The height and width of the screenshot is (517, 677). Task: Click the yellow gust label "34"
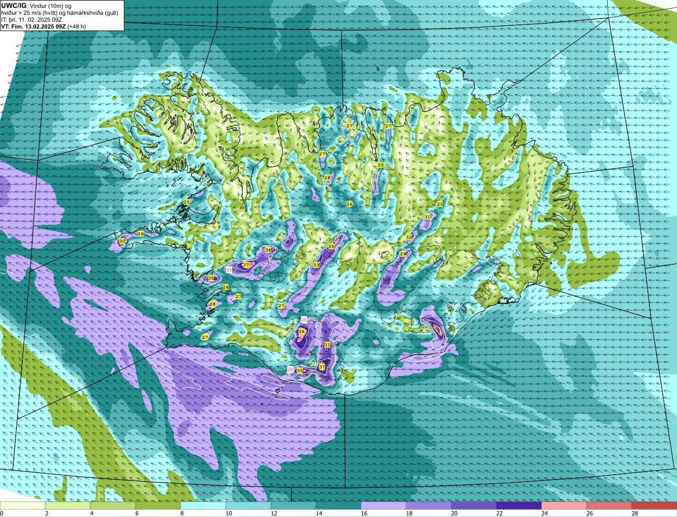pos(268,250)
